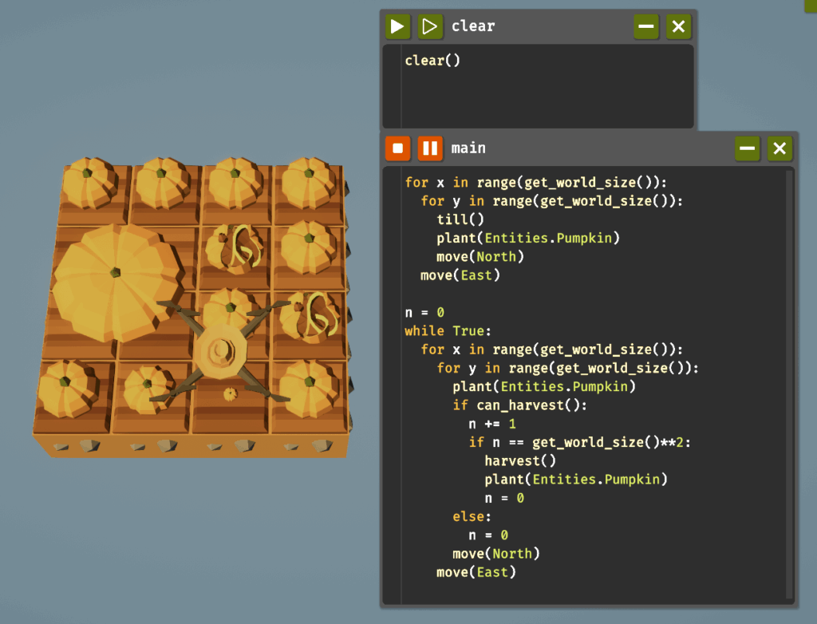The width and height of the screenshot is (817, 624).
Task: Run the clear script with play button
Action: coord(397,26)
